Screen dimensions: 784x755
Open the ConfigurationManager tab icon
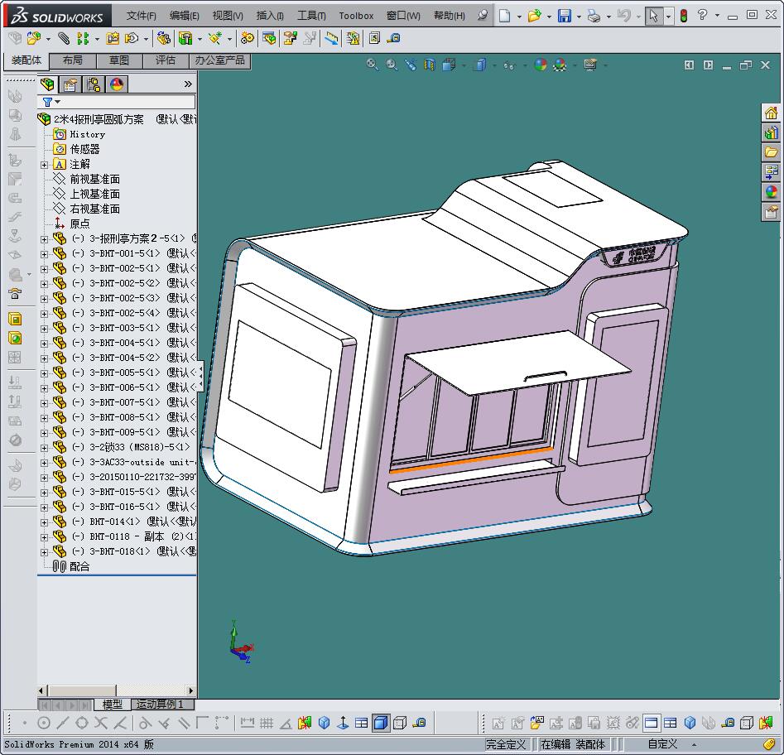pos(94,84)
